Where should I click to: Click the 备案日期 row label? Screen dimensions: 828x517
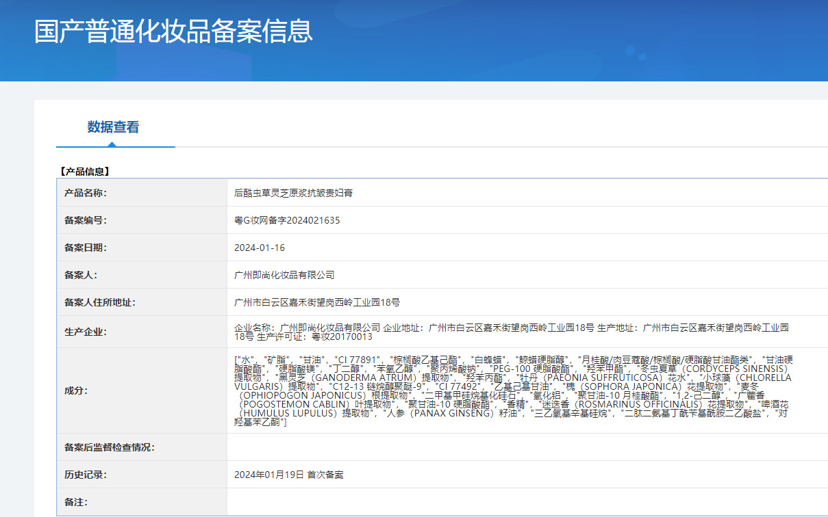pos(86,248)
